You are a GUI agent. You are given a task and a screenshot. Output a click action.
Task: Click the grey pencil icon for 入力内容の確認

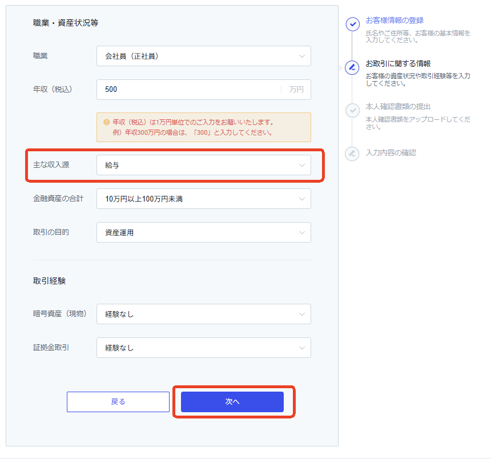coord(352,154)
